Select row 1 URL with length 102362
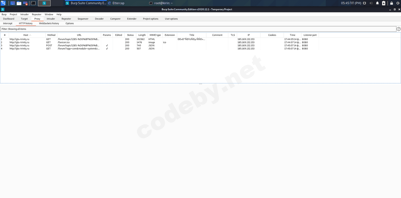Screen dimensions: 401x198 pyautogui.click(x=78, y=39)
